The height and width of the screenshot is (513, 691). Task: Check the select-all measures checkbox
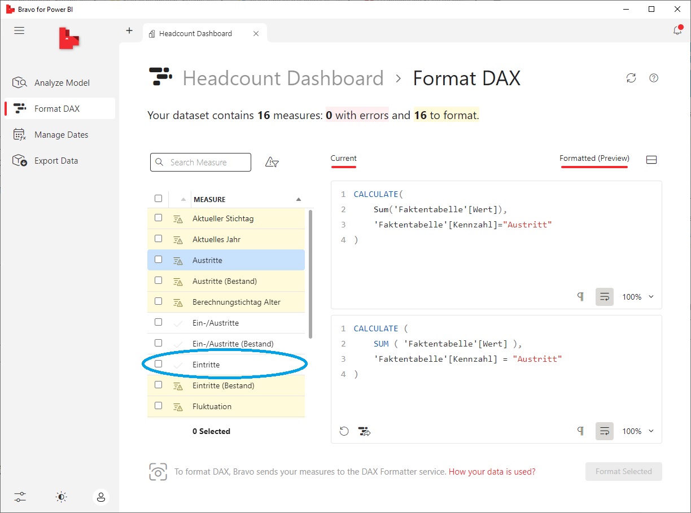pyautogui.click(x=158, y=198)
